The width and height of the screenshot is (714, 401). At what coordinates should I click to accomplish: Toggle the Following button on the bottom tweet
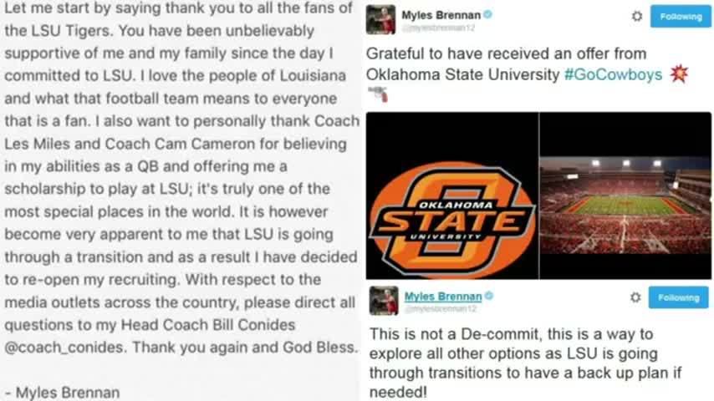[x=679, y=297]
